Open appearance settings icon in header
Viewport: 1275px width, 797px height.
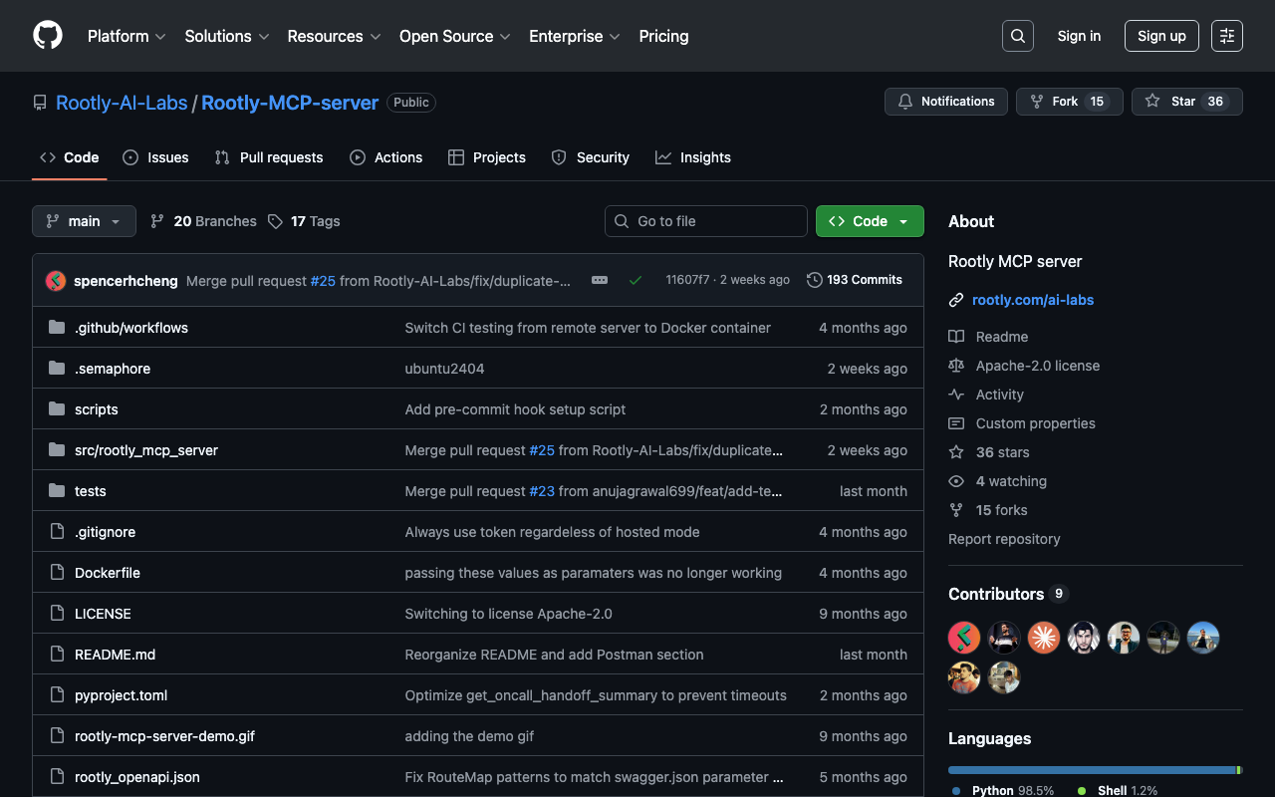(1226, 36)
